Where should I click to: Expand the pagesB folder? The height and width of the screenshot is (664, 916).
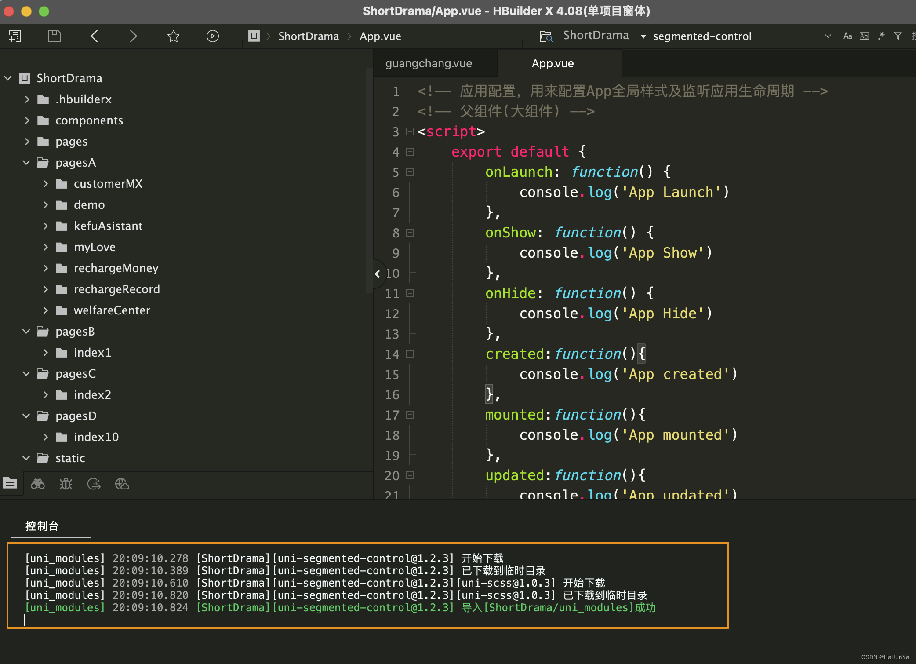26,331
